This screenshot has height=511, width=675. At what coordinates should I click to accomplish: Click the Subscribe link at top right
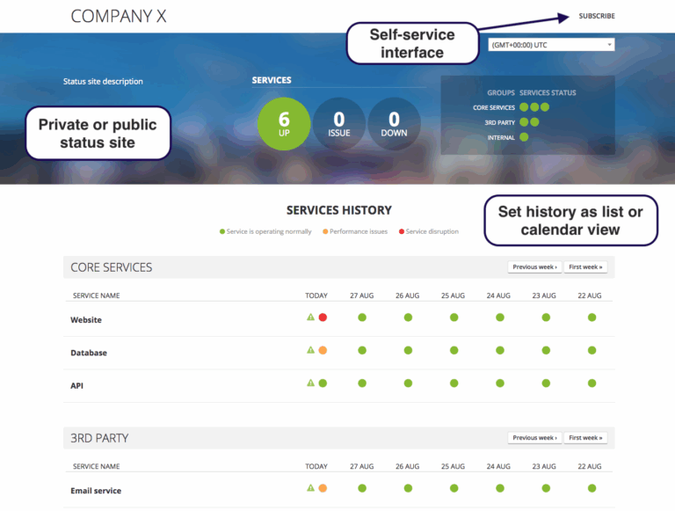coord(596,16)
